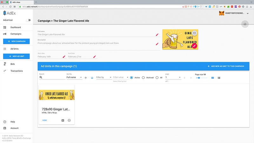The image size is (254, 143).
Task: Open the Filter value dropdown
Action: [x=121, y=77]
